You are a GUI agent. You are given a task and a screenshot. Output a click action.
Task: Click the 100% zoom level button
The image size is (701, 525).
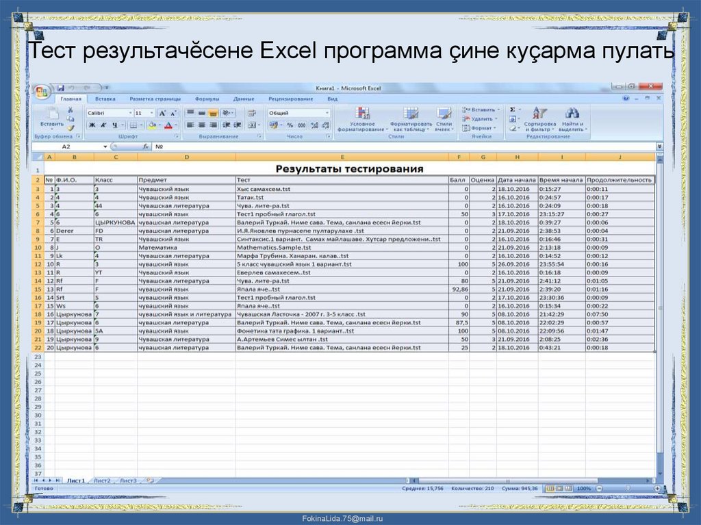coord(583,489)
